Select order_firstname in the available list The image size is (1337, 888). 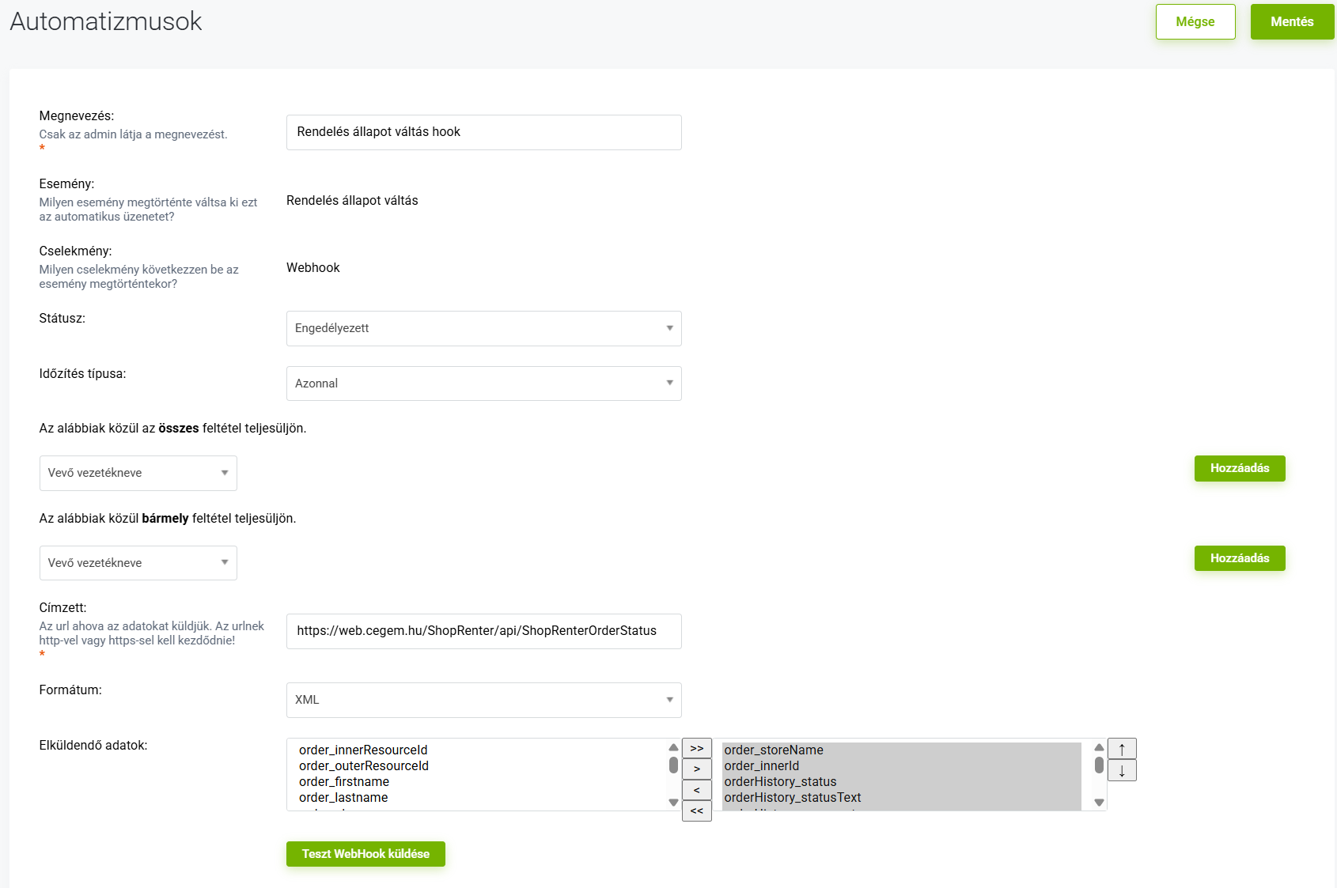pyautogui.click(x=344, y=781)
